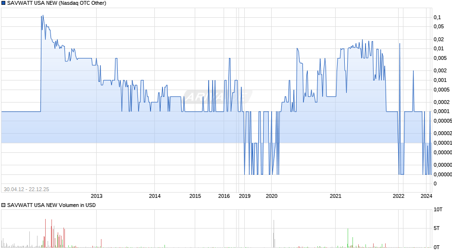Click the 2020 x-axis label
This screenshot has width=452, height=252.
pos(272,196)
